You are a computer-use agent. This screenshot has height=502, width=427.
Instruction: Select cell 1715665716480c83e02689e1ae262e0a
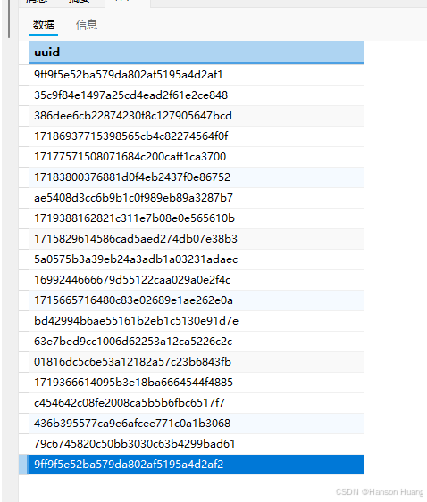[197, 300]
